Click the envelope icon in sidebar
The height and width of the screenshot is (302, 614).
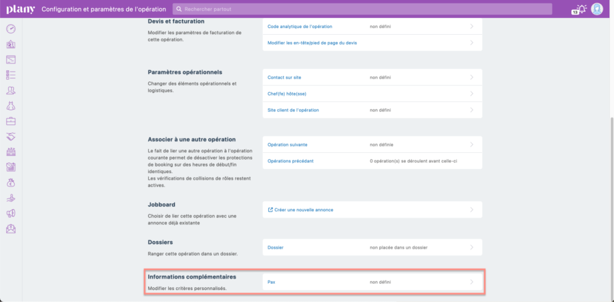(11, 229)
